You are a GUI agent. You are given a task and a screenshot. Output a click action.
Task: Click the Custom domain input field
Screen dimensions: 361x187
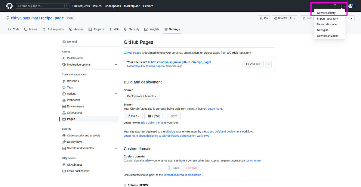[x=146, y=168]
